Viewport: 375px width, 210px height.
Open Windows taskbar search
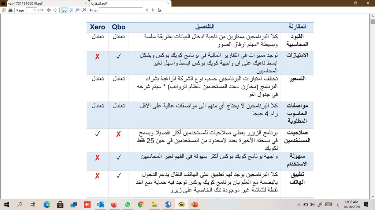coord(20,205)
